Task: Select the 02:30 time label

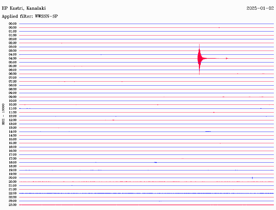Action: coord(13,43)
